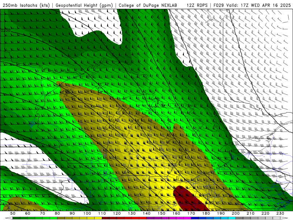This screenshot has height=220, width=293.
Task: Click the '0200' height contour label
Action: tap(5, 30)
